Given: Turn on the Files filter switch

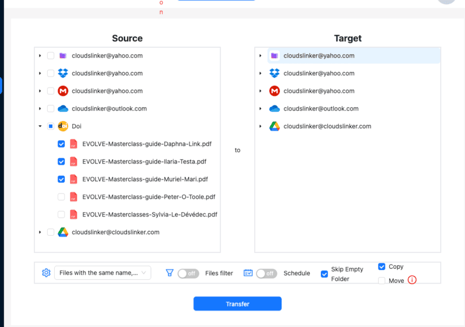Looking at the screenshot, I should click(188, 273).
